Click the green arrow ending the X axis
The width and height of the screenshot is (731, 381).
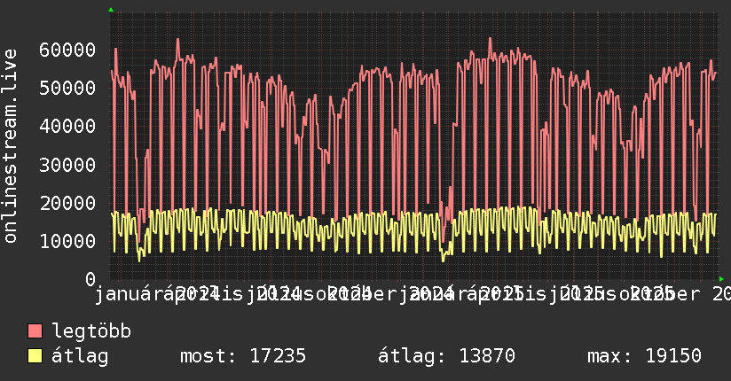point(721,279)
